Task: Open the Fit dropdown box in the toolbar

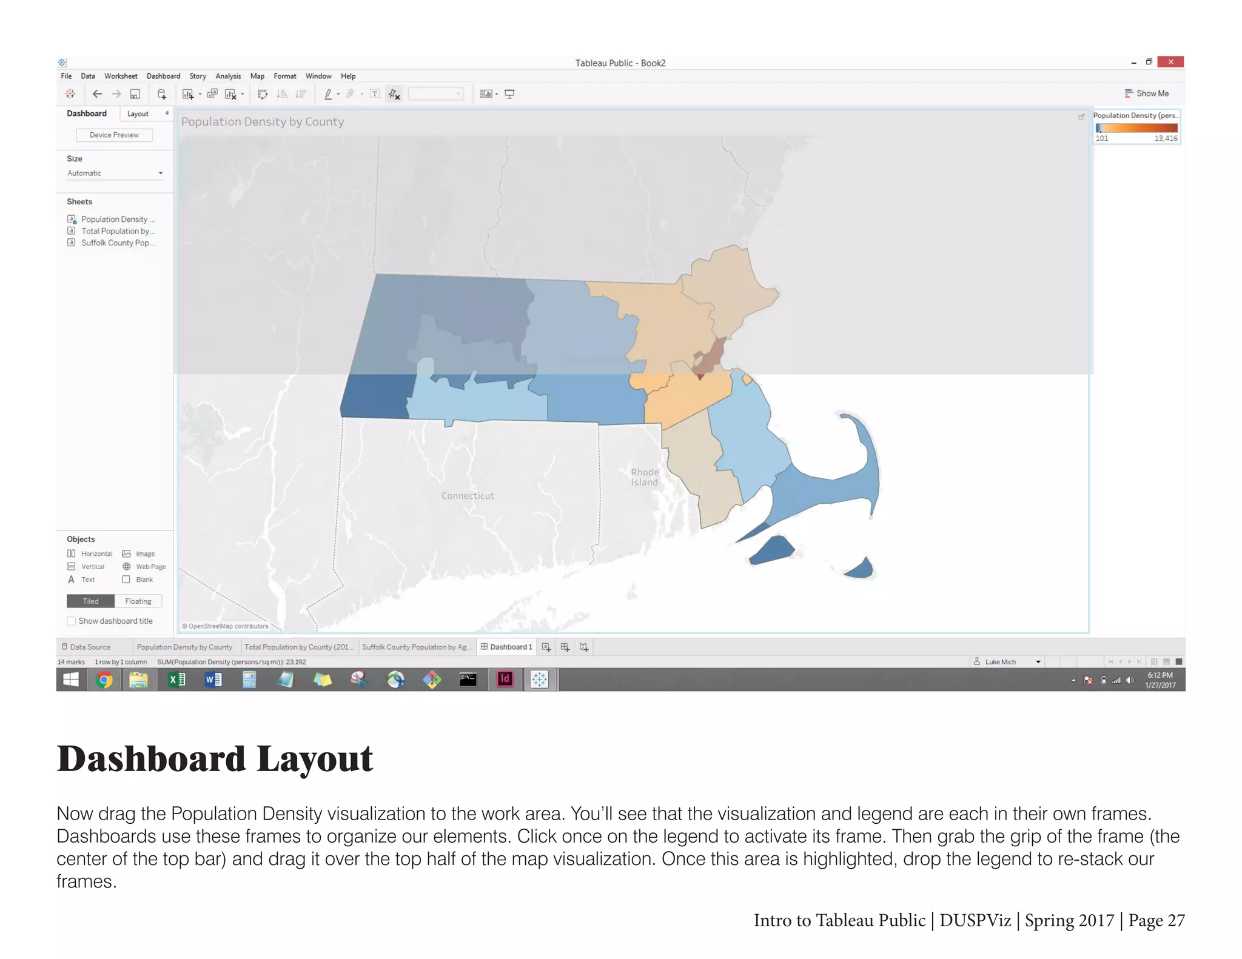Action: 435,94
